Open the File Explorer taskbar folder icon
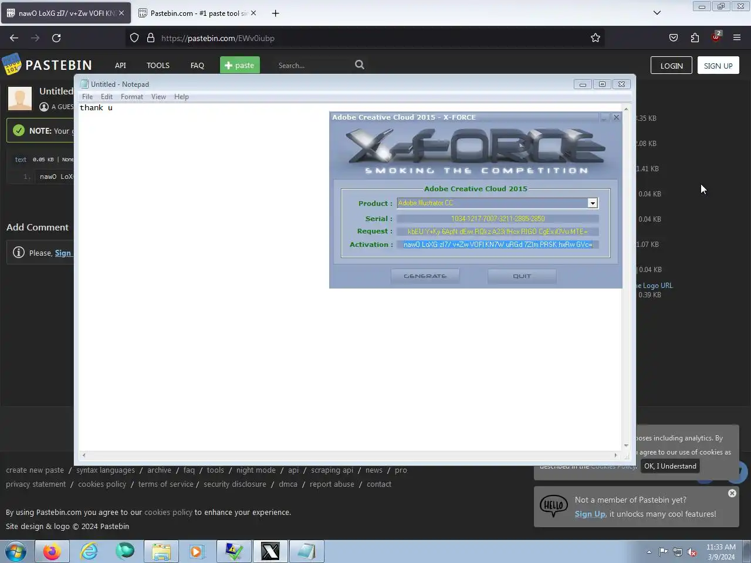The height and width of the screenshot is (563, 751). (161, 552)
